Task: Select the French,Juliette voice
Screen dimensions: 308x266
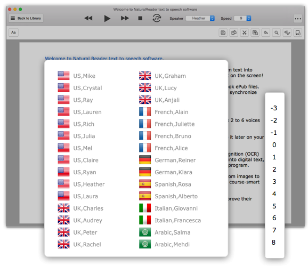Action: pos(167,124)
